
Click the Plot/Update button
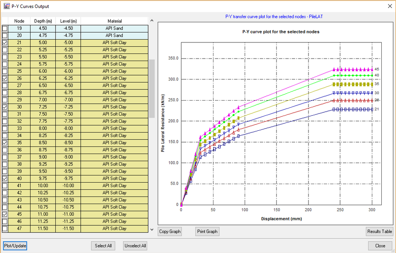15,245
